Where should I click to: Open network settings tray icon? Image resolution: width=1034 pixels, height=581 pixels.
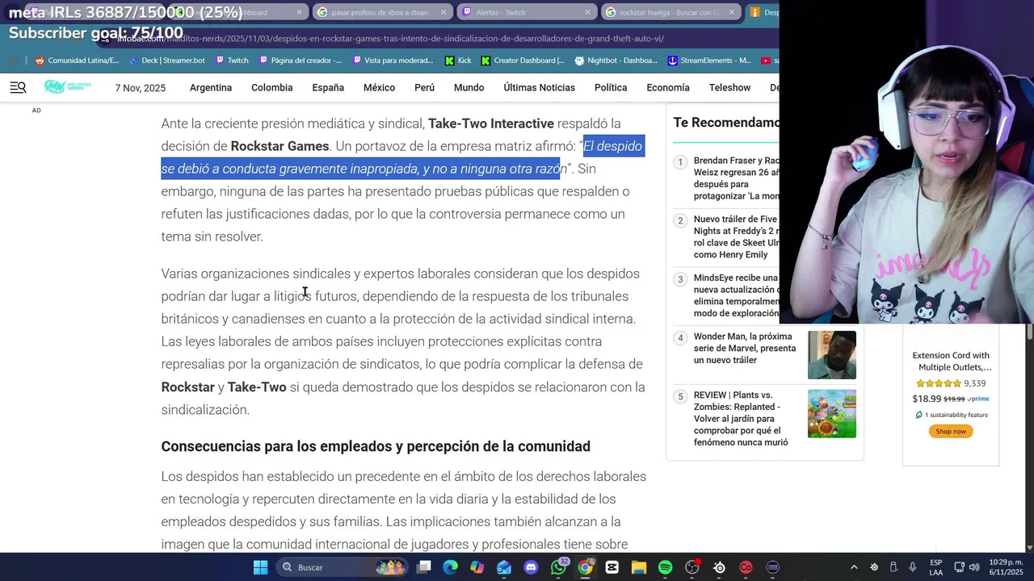959,567
